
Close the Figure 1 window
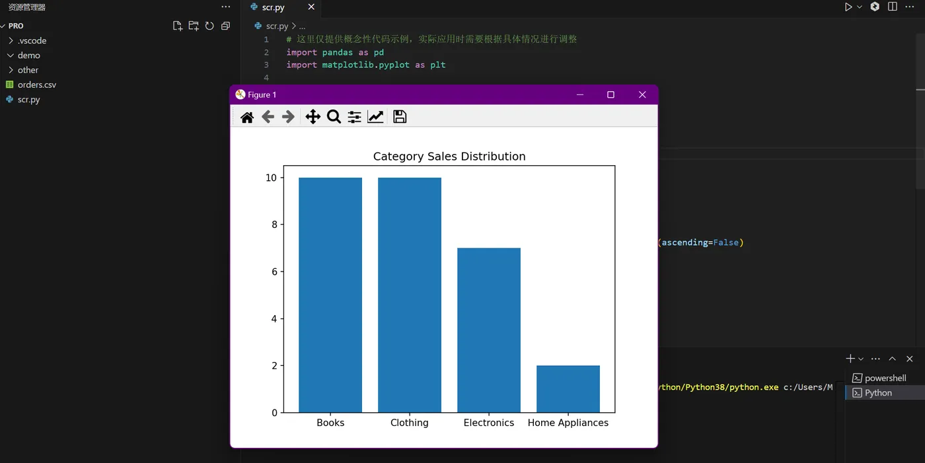(642, 94)
